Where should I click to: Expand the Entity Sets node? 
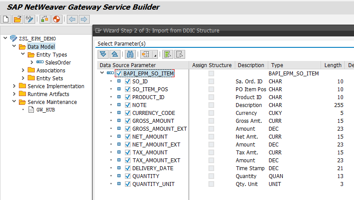pos(23,78)
